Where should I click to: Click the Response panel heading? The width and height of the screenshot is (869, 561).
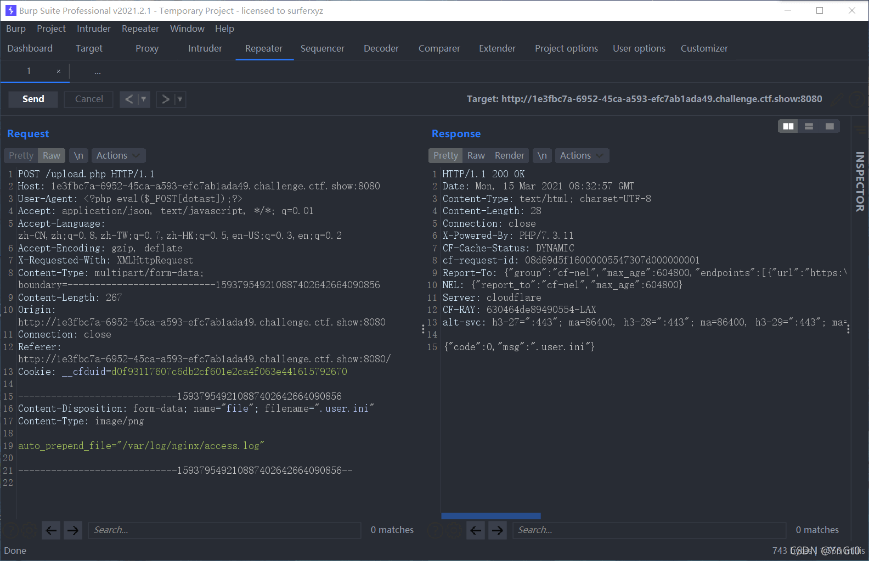click(456, 134)
